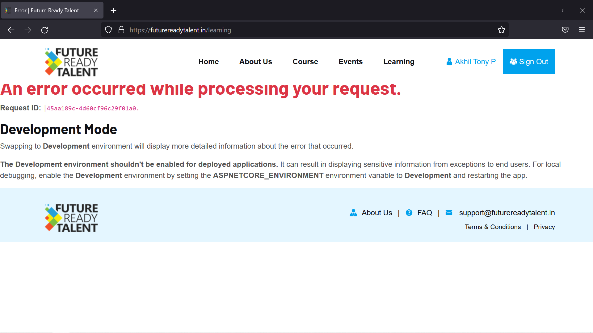Go to Home in navigation
This screenshot has height=333, width=593.
208,62
